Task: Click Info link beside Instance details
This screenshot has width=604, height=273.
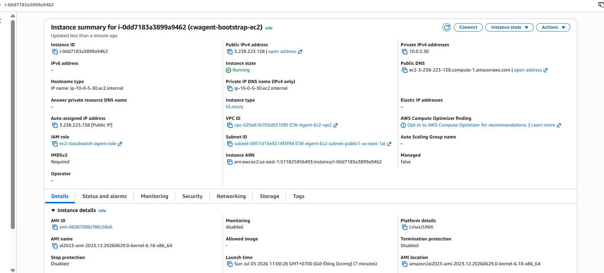Action: coord(102,211)
